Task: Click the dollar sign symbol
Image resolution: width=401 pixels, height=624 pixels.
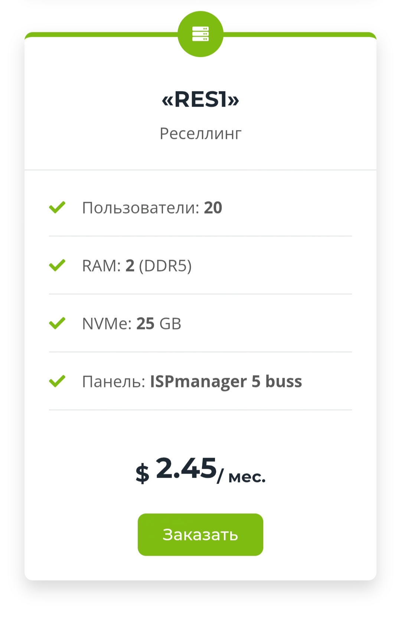Action: [143, 474]
